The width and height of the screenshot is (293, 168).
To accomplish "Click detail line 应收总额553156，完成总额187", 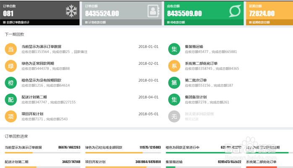I will point(209,85).
